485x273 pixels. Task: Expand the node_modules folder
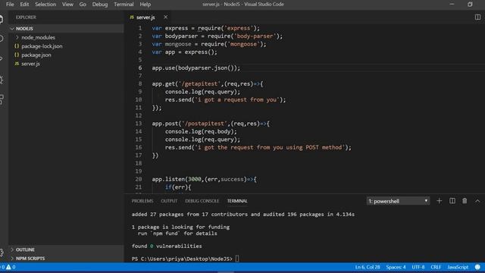click(38, 37)
